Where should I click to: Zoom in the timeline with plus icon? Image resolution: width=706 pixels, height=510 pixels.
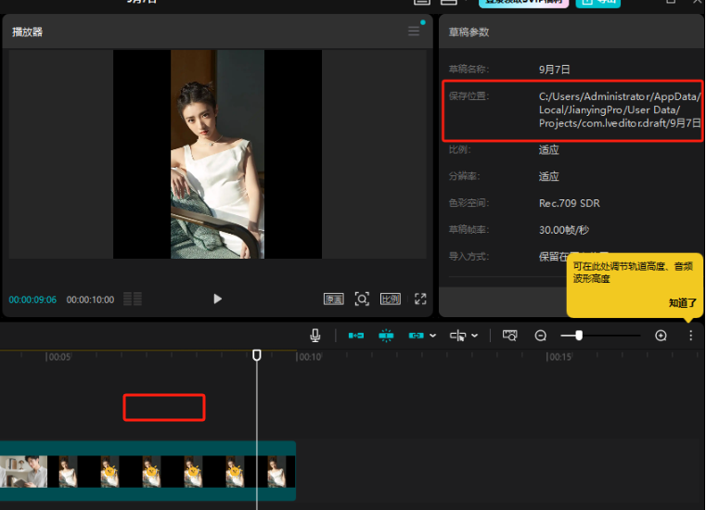661,336
